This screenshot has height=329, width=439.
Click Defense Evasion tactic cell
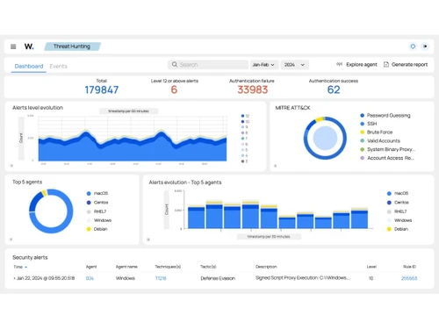(218, 278)
